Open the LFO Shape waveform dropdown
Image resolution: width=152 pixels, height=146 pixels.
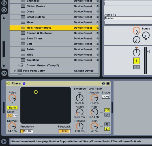click(x=106, y=97)
